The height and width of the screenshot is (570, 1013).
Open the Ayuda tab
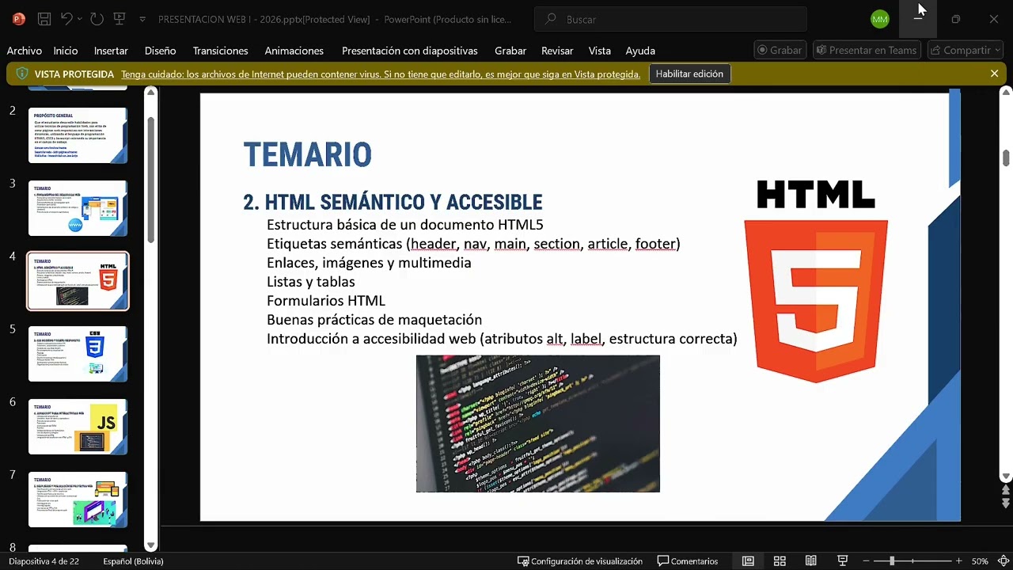640,51
